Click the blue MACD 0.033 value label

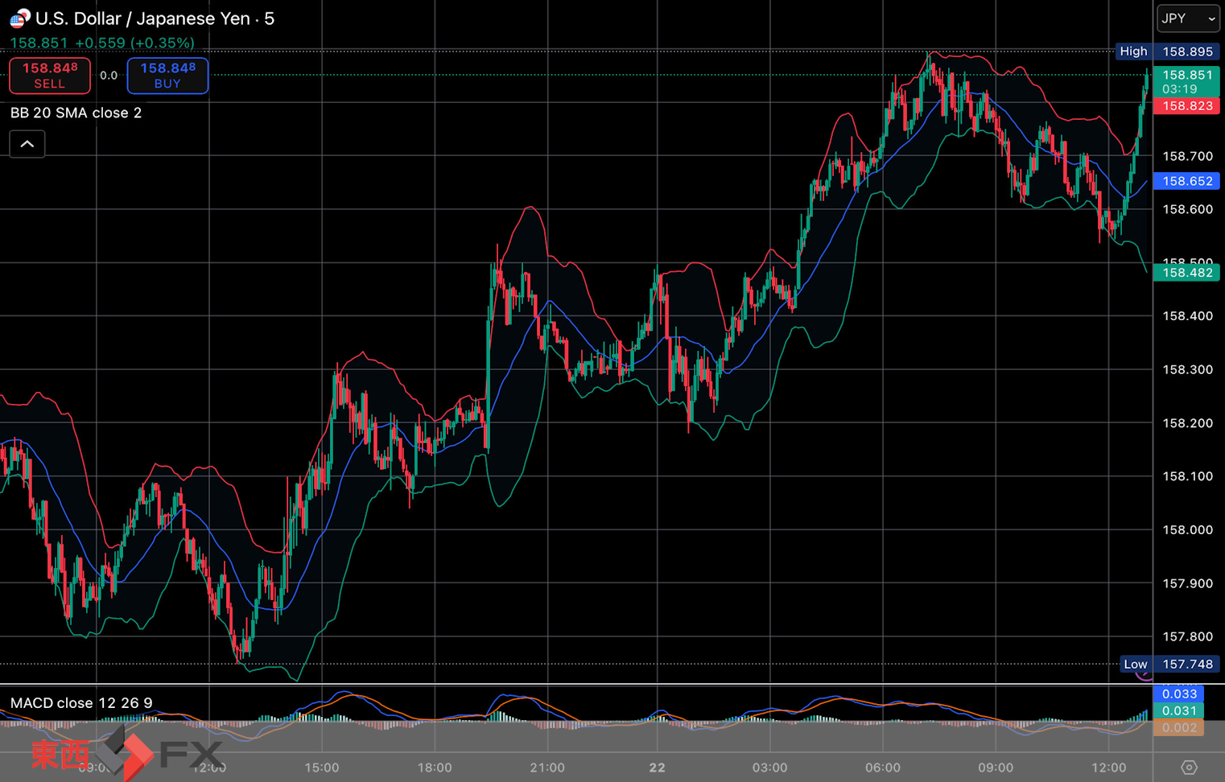1179,694
